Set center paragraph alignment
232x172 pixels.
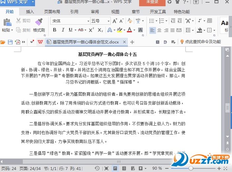159,30
